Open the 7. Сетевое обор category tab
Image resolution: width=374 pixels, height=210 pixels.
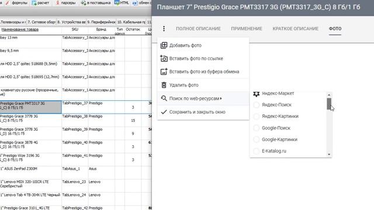coord(41,22)
